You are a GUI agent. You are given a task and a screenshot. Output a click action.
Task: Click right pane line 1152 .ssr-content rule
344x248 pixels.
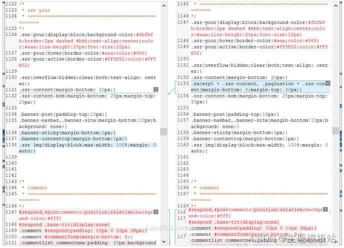coord(239,77)
